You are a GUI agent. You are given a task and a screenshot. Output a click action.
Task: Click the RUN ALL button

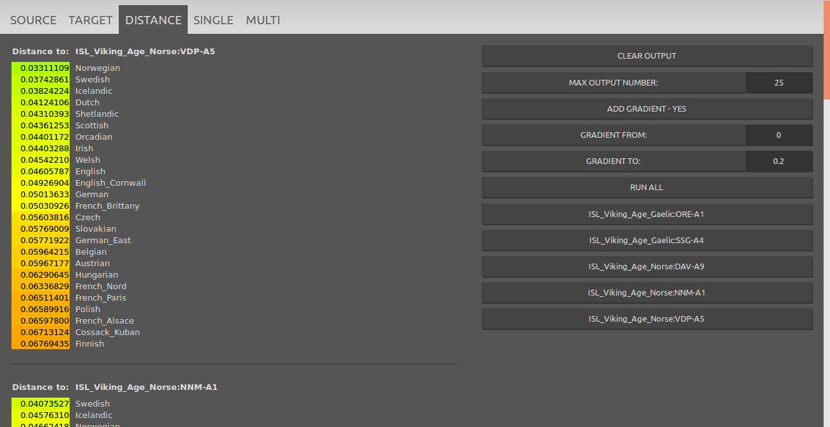click(647, 188)
